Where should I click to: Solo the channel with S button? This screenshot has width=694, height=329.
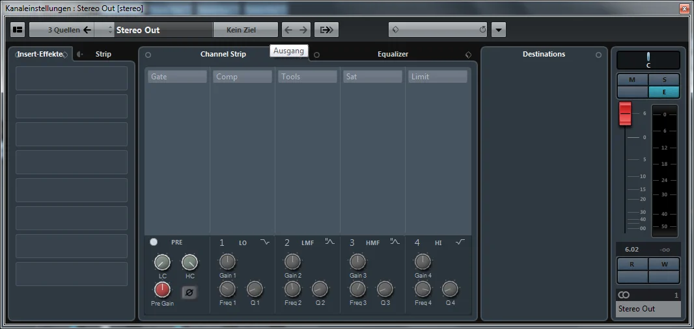tap(664, 79)
